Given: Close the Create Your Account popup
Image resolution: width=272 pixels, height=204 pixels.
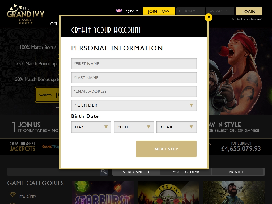Looking at the screenshot, I should tap(209, 17).
